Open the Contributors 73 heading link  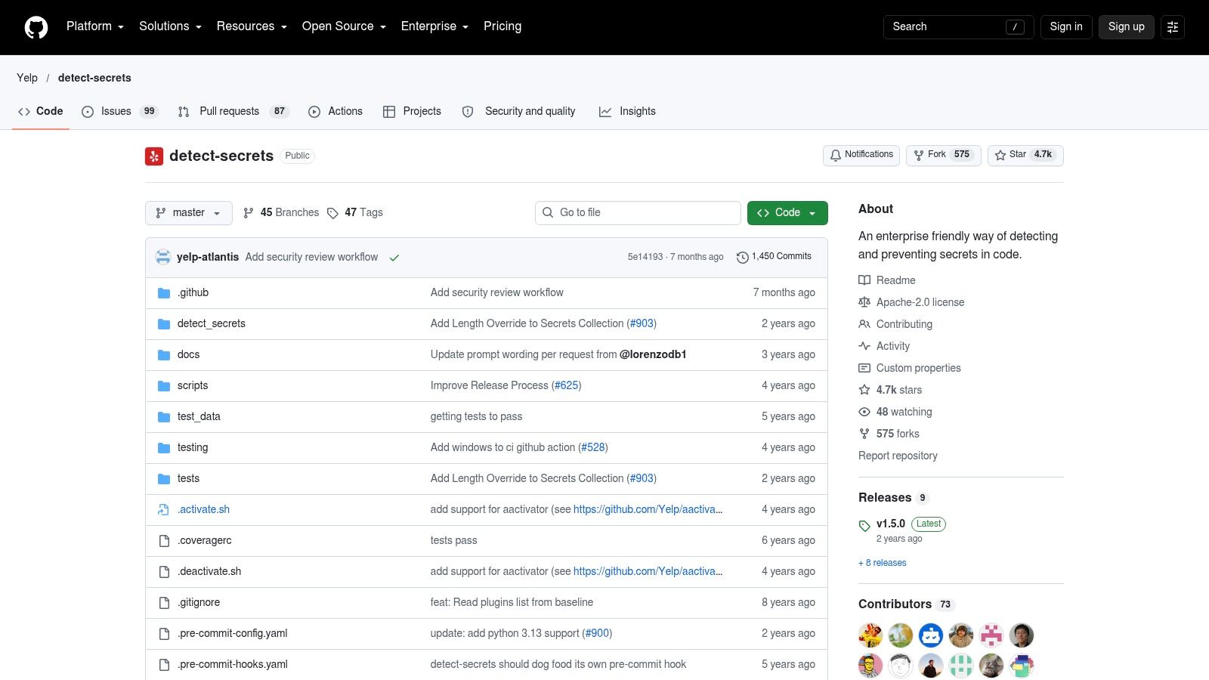pyautogui.click(x=906, y=604)
